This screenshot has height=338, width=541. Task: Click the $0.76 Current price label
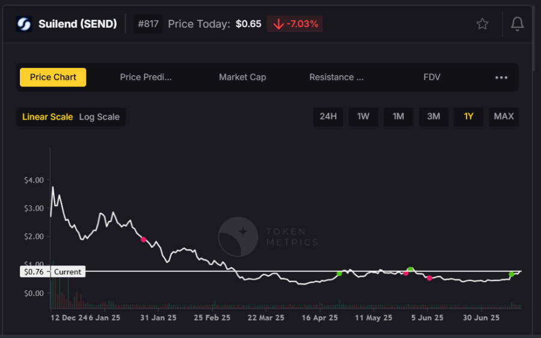[x=52, y=271]
